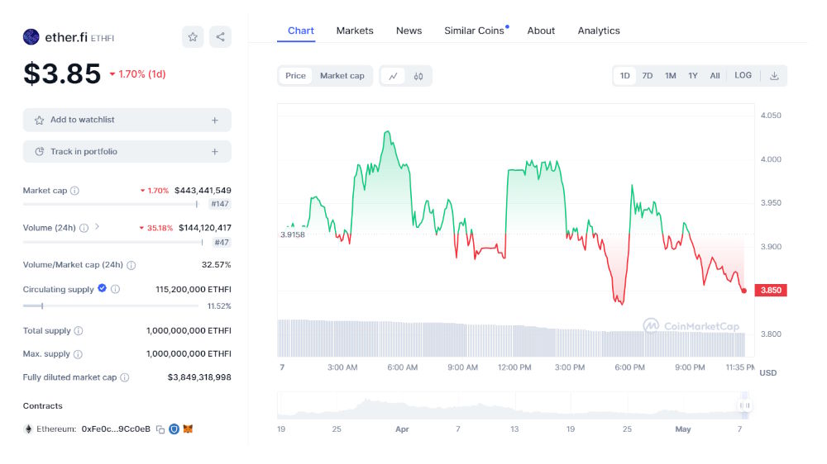Click the Circulating supply verified badge
This screenshot has height=464, width=827.
click(103, 288)
